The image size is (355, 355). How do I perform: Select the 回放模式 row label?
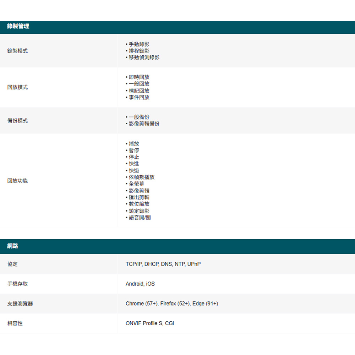pos(17,87)
